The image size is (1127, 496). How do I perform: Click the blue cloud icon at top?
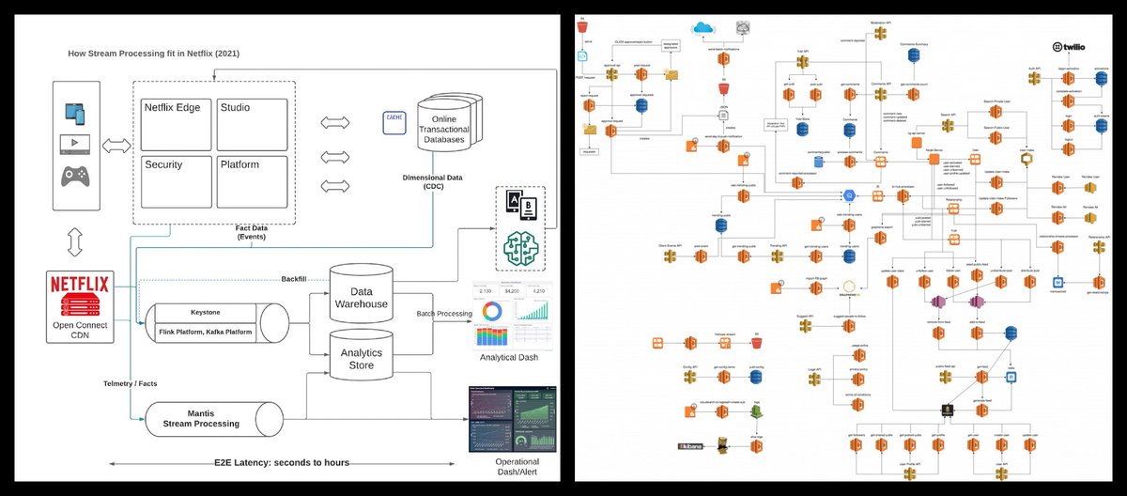tap(703, 28)
